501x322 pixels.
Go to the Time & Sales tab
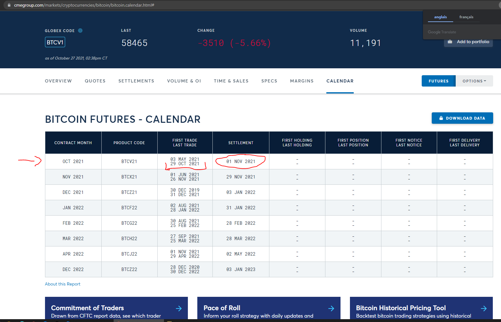point(231,81)
